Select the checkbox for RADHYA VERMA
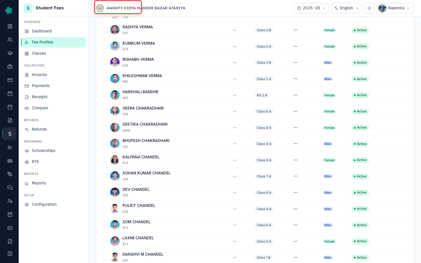Image resolution: width=421 pixels, height=263 pixels. pyautogui.click(x=104, y=30)
